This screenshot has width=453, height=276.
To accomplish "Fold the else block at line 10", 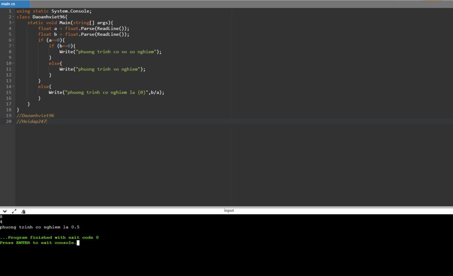I will [x=13, y=63].
